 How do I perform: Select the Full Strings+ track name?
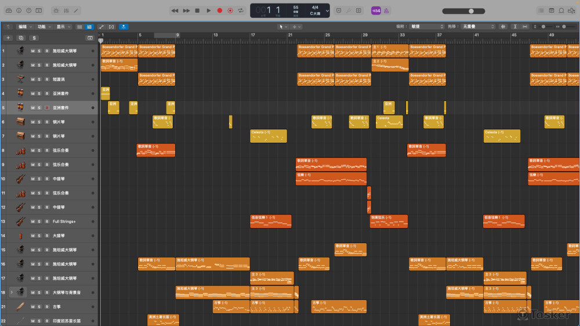tap(64, 221)
